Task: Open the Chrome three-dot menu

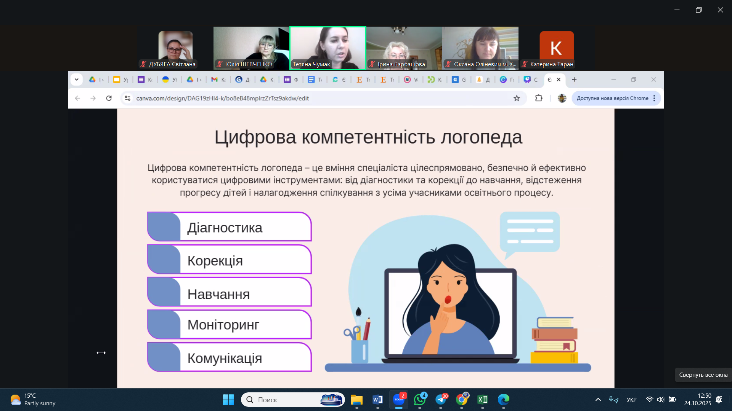Action: click(x=654, y=98)
